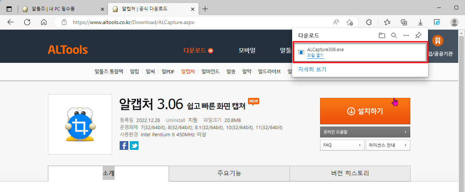Pin the downloads popup
Screen dimensions: 465x192
tap(418, 35)
